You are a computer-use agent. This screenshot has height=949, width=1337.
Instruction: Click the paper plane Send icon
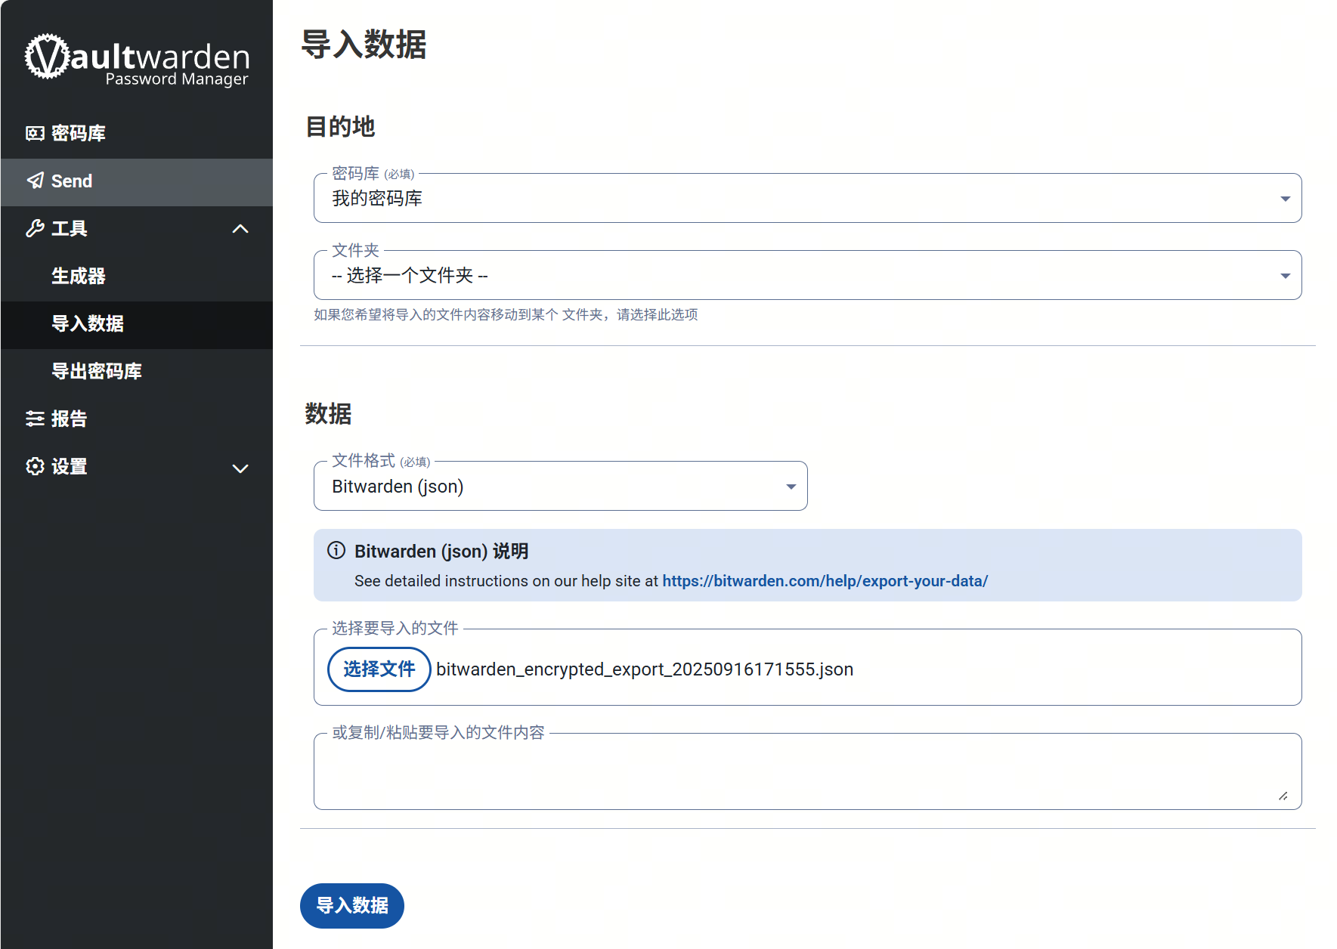pyautogui.click(x=35, y=181)
